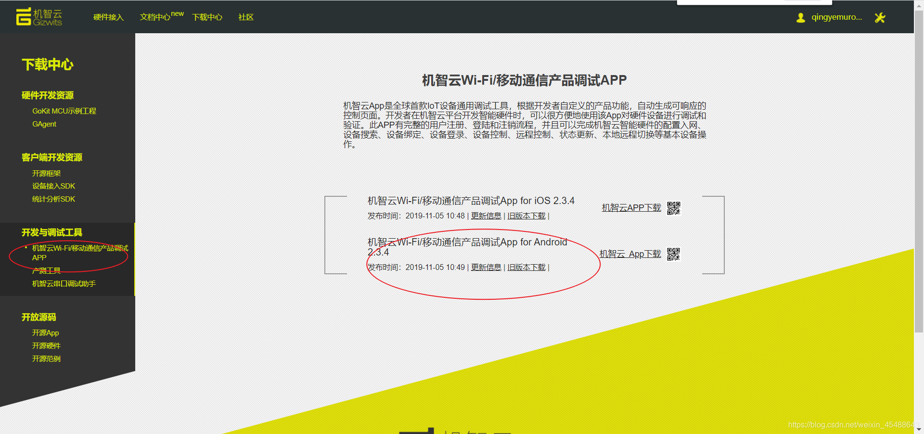Click the 发布时间 2019-11-05 10:48 text
Viewport: 924px width, 434px height.
tap(416, 216)
